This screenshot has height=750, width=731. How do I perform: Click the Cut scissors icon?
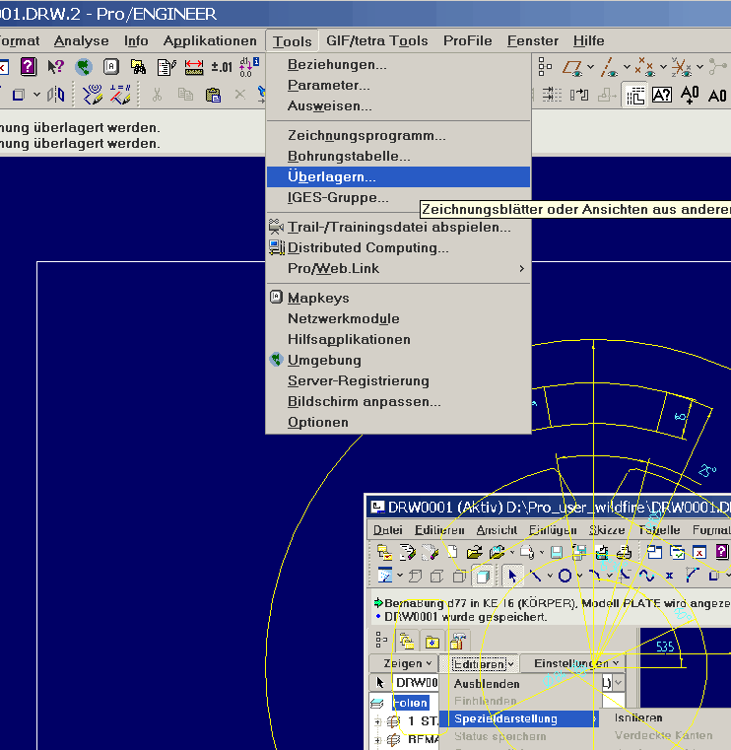click(157, 95)
